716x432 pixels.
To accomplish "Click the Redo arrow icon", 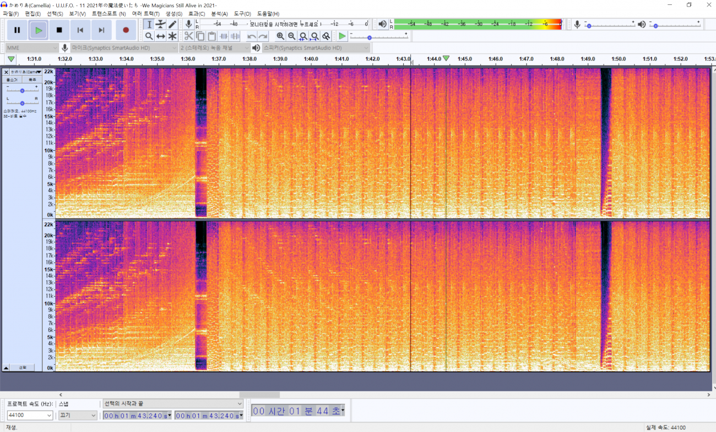I will pyautogui.click(x=263, y=36).
